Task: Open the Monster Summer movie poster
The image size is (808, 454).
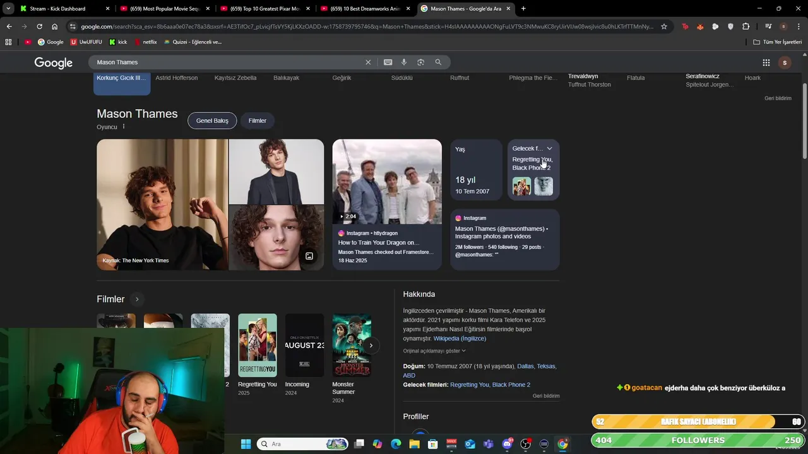Action: (352, 345)
